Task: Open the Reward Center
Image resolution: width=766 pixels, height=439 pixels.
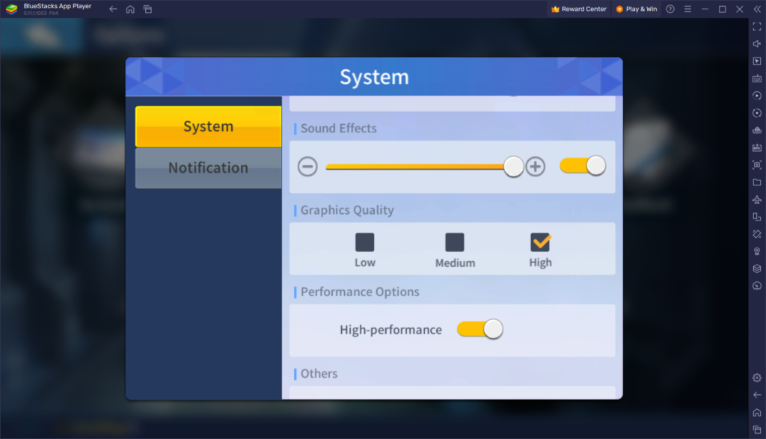Action: tap(578, 9)
